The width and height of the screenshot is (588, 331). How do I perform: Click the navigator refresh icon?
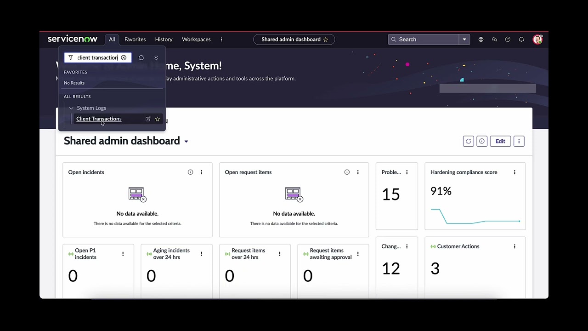click(x=141, y=58)
